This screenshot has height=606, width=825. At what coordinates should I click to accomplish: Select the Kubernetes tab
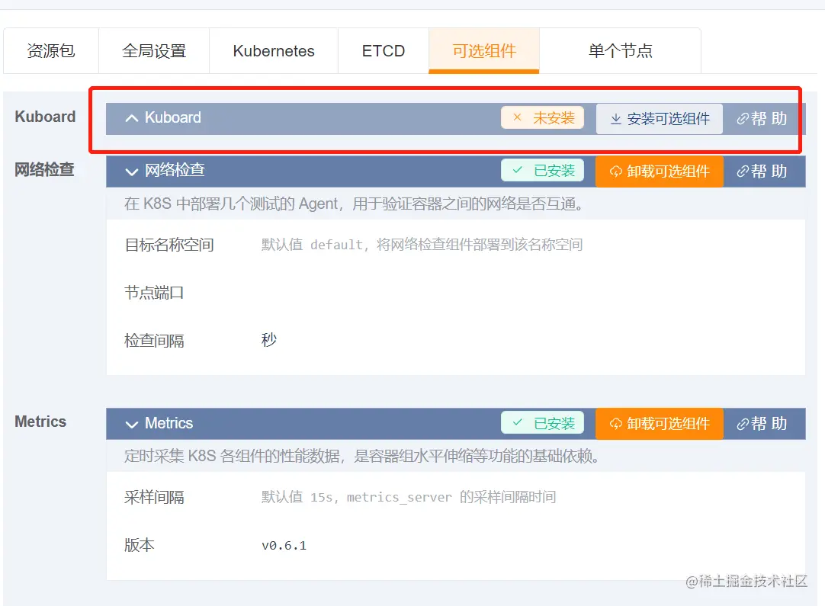pos(274,51)
